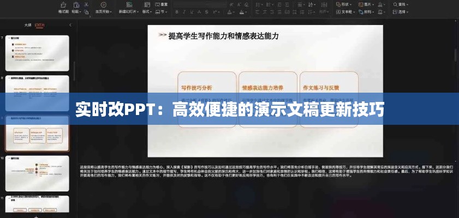459x218 pixels.
Task: Select slide 7 thumbnail in panel
Action: coord(37,53)
